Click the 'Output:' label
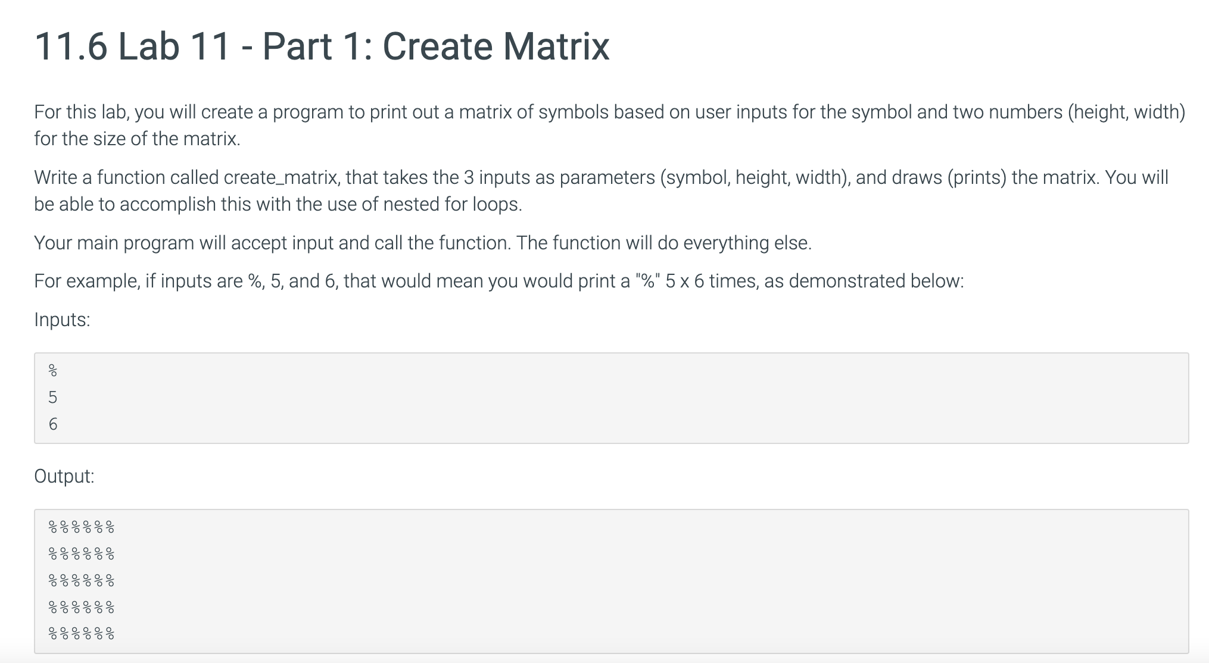 click(64, 476)
